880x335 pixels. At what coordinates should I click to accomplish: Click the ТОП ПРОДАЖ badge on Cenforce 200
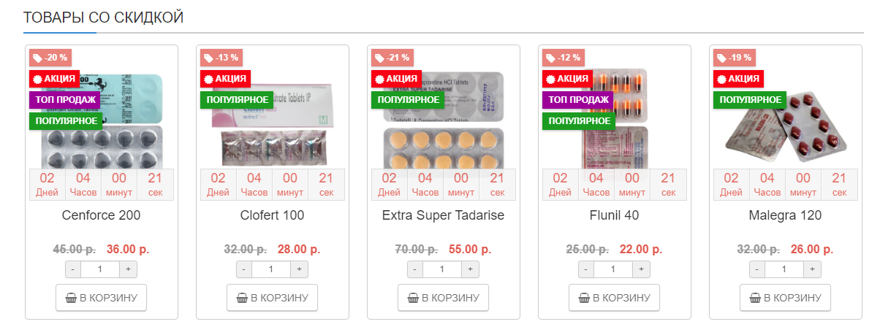coord(65,99)
